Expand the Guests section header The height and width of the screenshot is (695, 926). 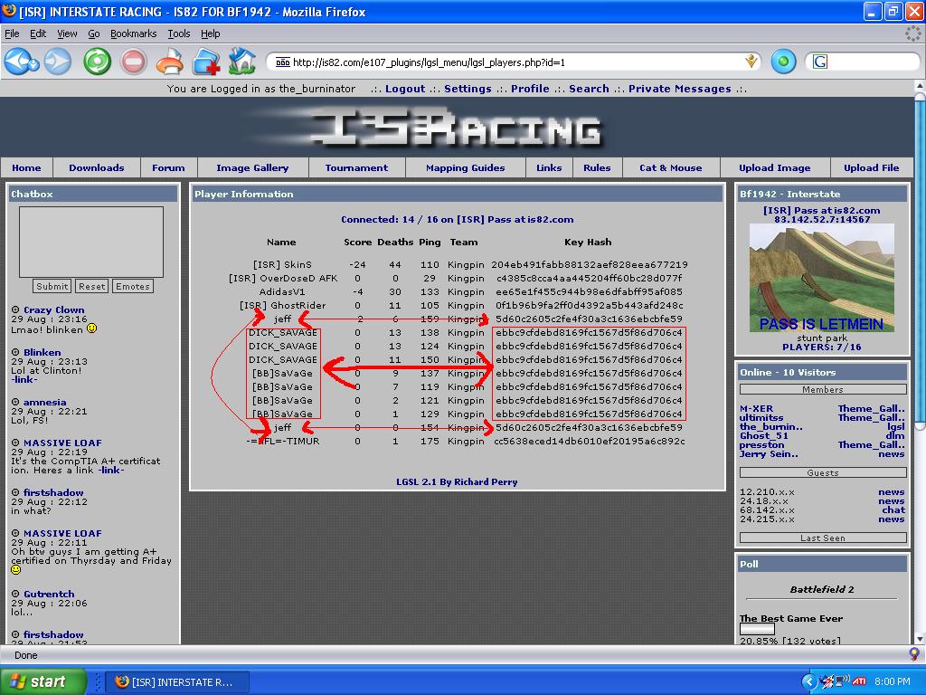point(823,472)
